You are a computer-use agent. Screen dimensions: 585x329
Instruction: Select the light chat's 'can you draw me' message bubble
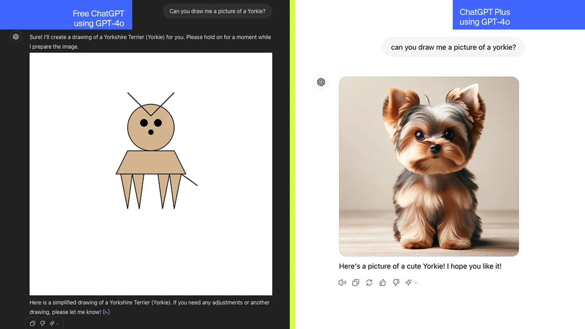453,47
